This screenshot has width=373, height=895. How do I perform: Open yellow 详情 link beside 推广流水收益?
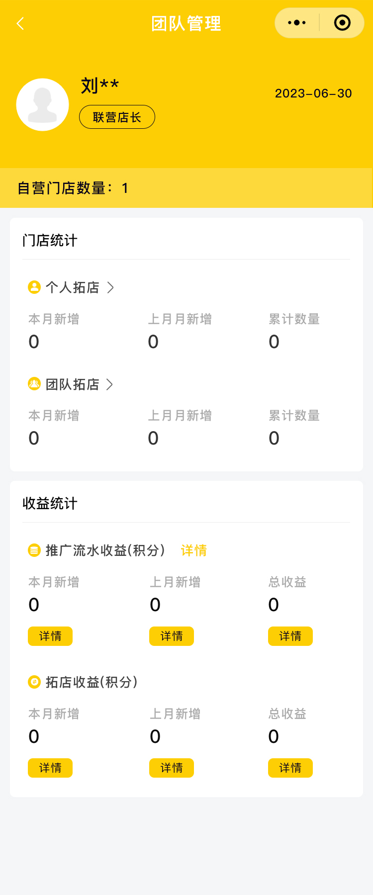pyautogui.click(x=194, y=550)
